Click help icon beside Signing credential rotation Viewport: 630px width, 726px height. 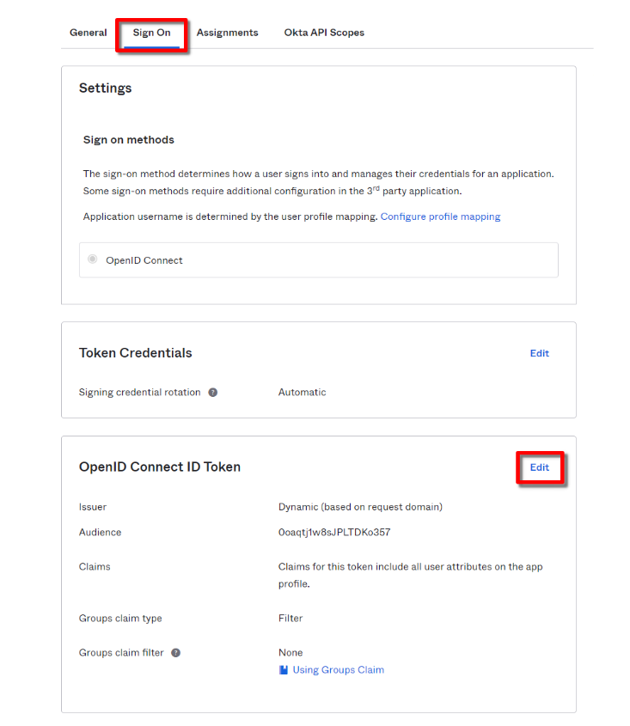213,393
